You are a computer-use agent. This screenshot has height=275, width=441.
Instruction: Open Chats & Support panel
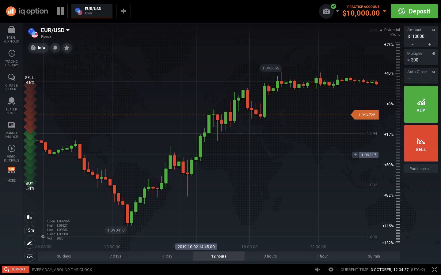coord(11,82)
